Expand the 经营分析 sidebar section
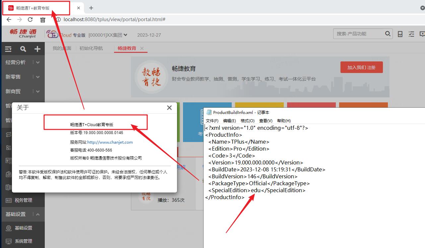The height and width of the screenshot is (248, 425). (38, 62)
